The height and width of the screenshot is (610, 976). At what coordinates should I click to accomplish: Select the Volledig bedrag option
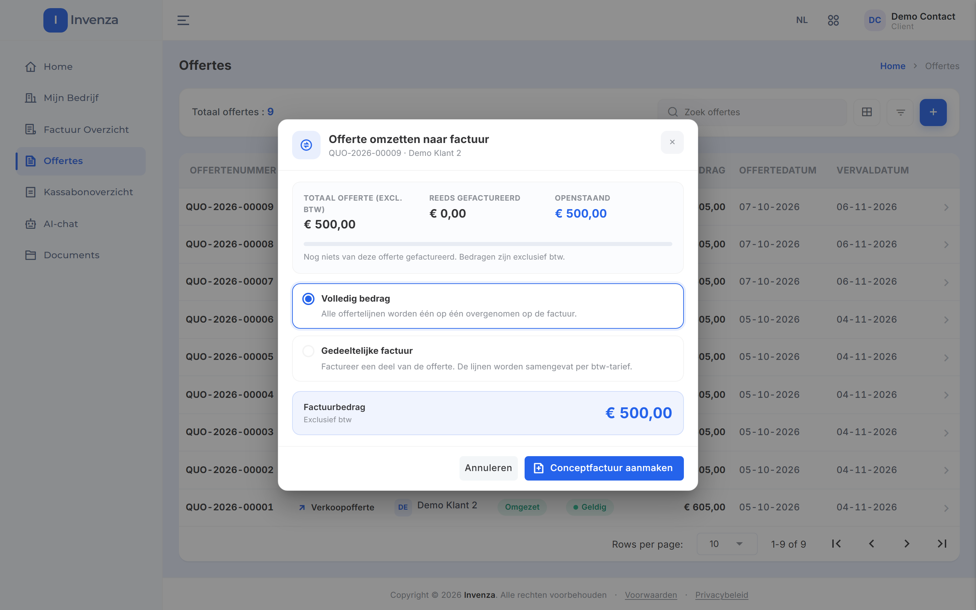(488, 306)
